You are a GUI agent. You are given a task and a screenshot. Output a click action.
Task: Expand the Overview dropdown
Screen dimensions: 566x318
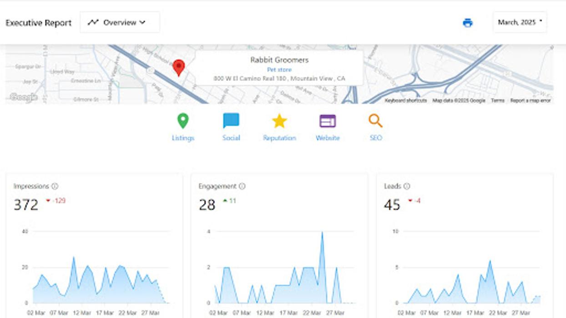coord(120,22)
